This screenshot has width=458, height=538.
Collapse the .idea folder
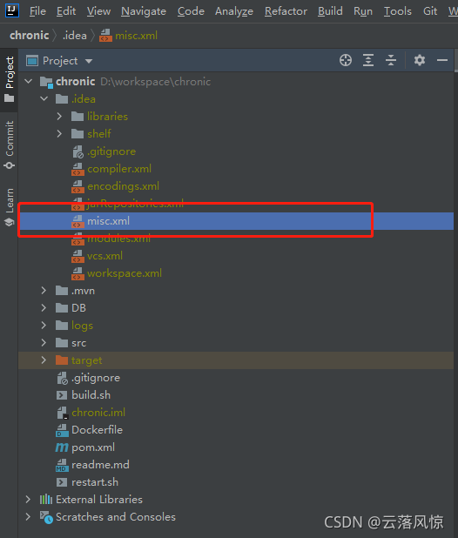point(44,99)
